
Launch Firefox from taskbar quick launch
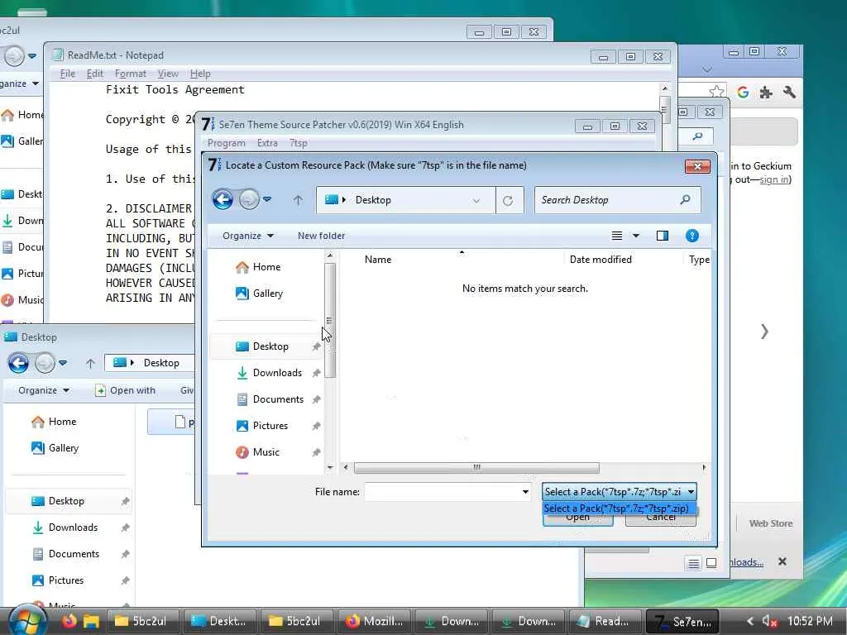click(x=69, y=620)
